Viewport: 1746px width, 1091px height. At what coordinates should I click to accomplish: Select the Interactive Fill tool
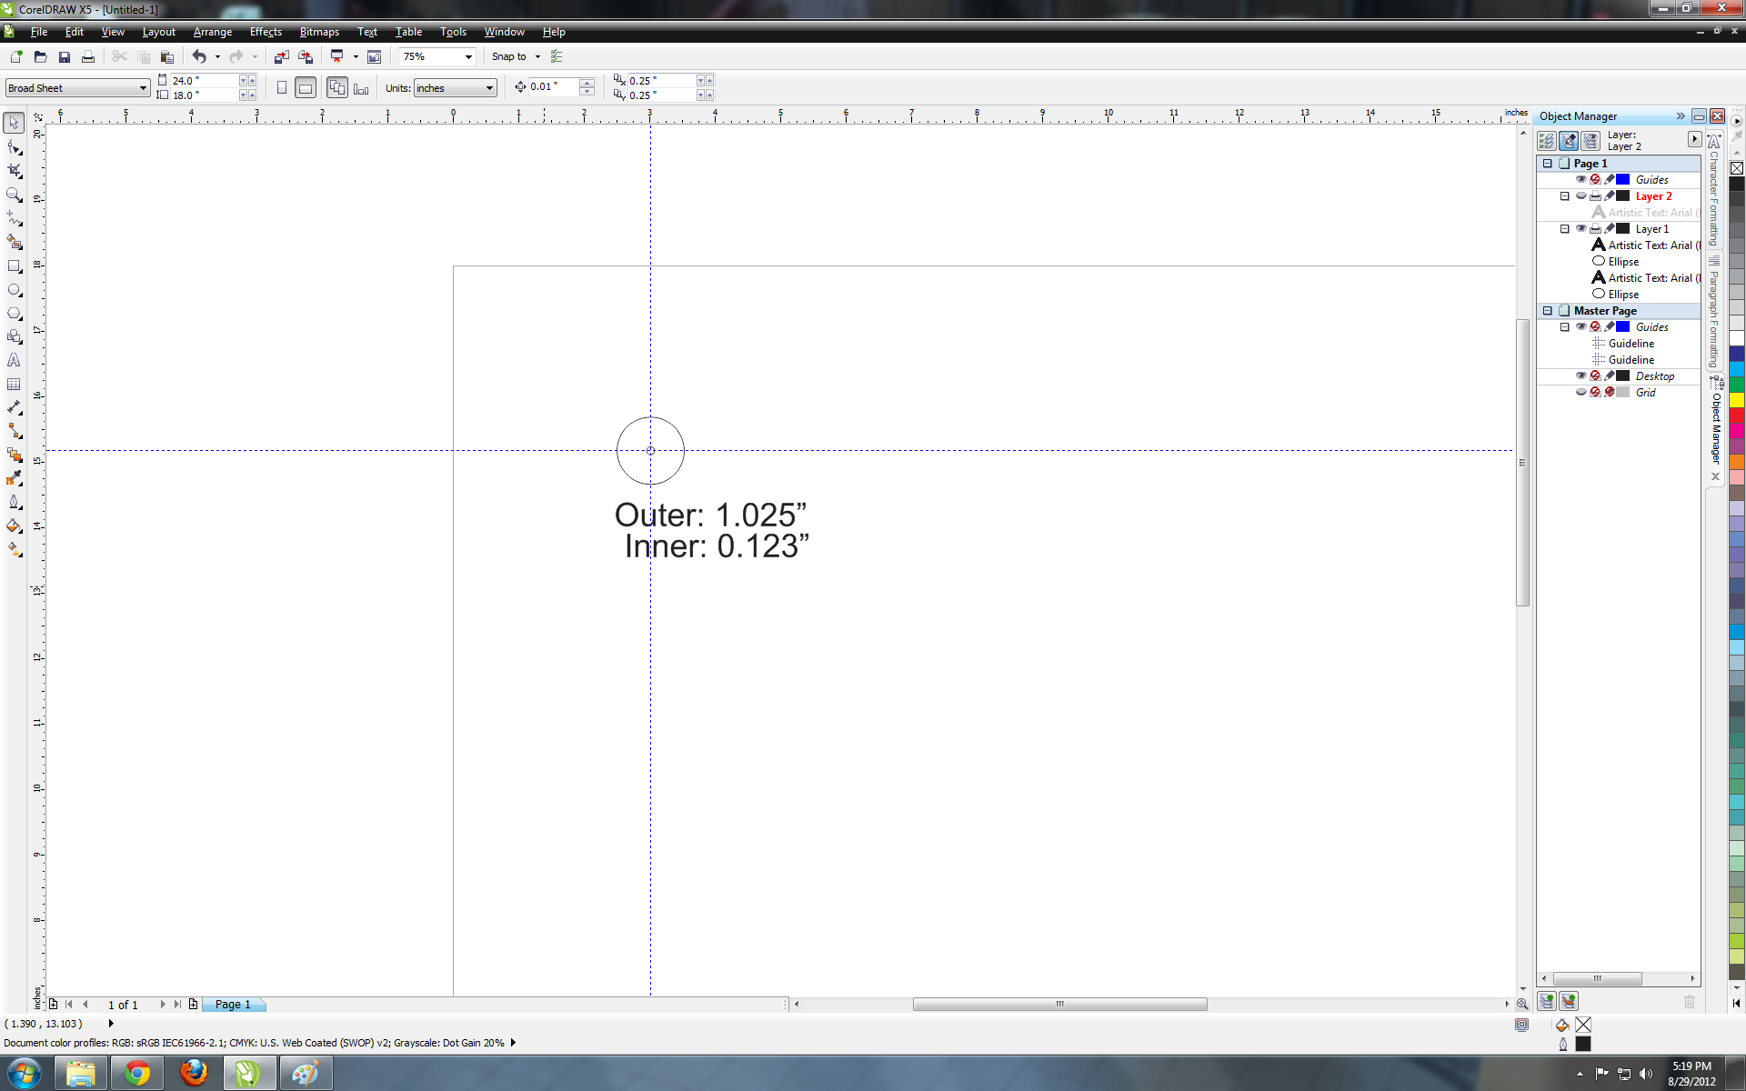pyautogui.click(x=14, y=549)
